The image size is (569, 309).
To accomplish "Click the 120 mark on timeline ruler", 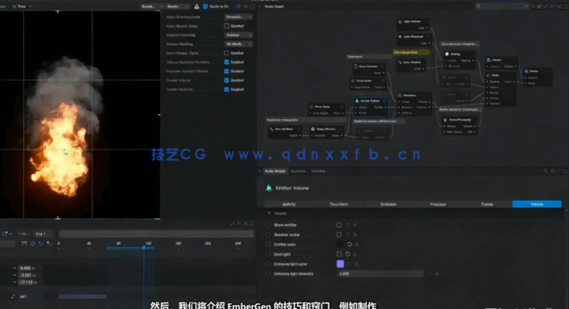I will click(148, 243).
